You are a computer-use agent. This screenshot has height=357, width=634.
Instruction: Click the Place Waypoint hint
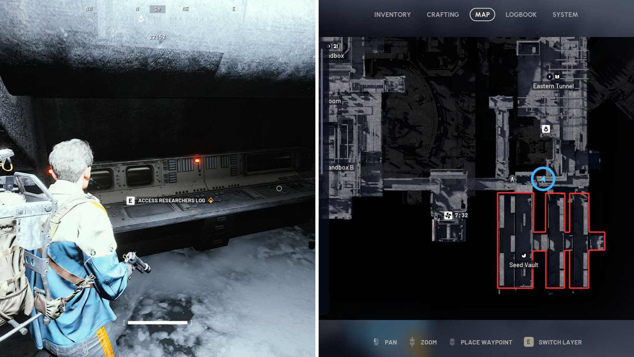[x=486, y=342]
